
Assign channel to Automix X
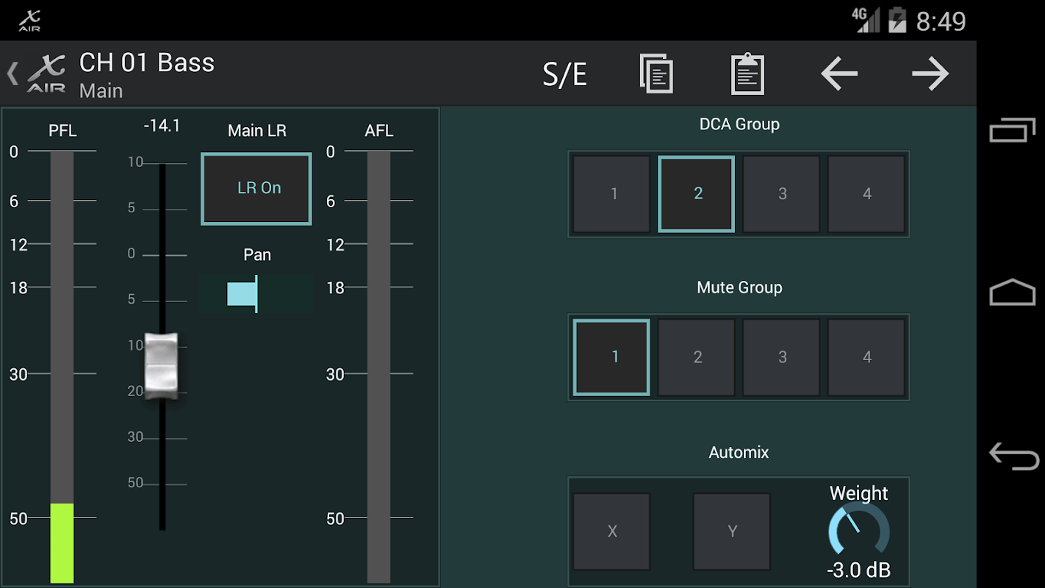coord(611,531)
